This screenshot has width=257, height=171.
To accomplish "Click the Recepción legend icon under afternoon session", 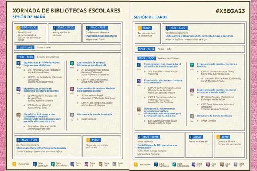I will click(x=136, y=165).
